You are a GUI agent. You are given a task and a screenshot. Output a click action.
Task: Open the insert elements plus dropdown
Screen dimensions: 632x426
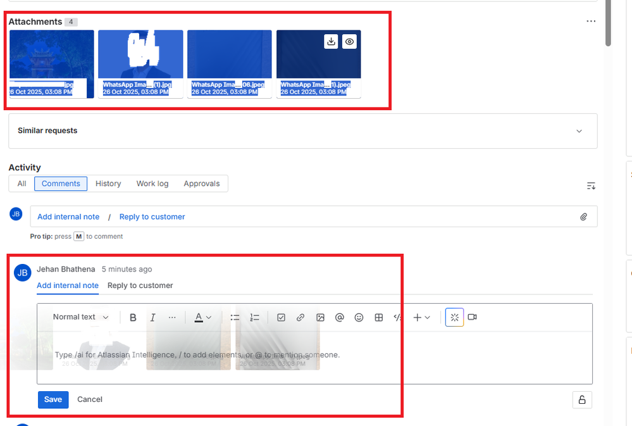(421, 318)
